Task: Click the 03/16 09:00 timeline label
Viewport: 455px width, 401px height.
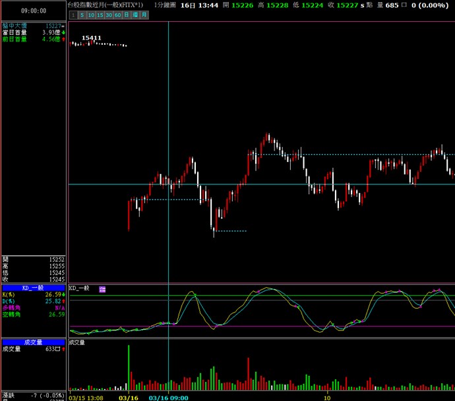Action: point(169,398)
